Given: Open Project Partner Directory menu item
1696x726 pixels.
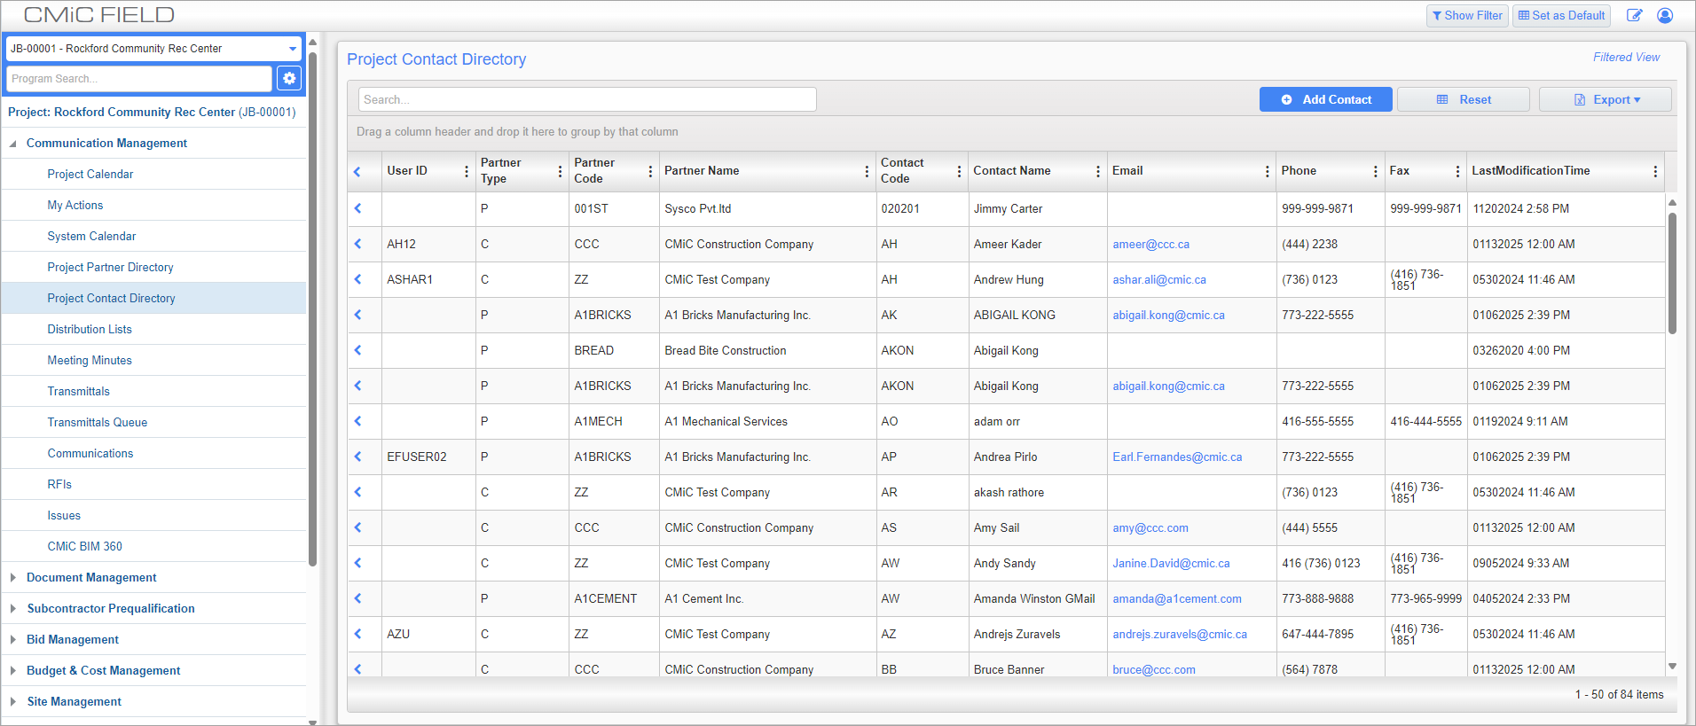Looking at the screenshot, I should 110,267.
